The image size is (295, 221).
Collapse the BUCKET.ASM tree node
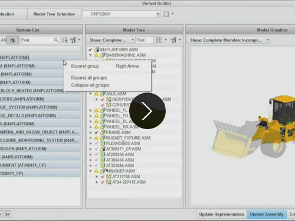90,171
